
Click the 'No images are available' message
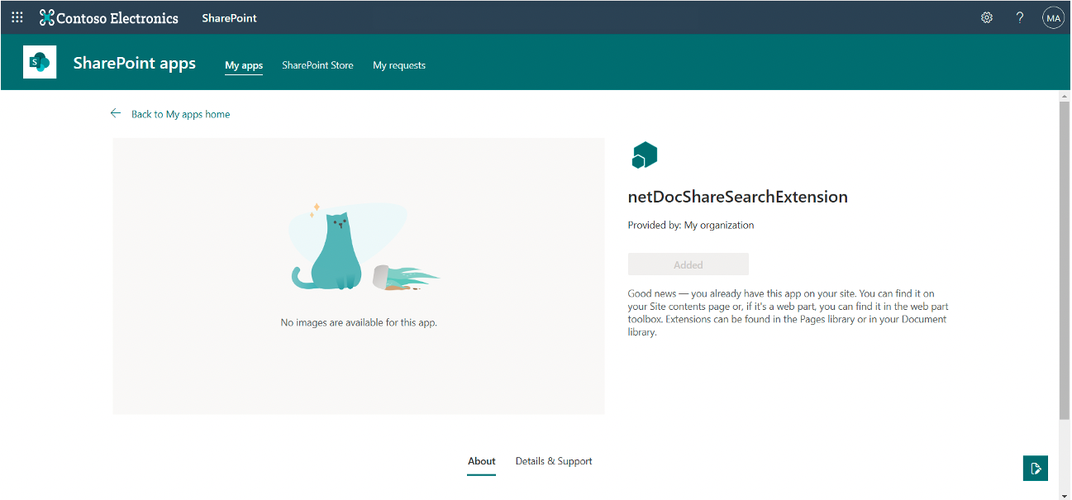tap(359, 322)
